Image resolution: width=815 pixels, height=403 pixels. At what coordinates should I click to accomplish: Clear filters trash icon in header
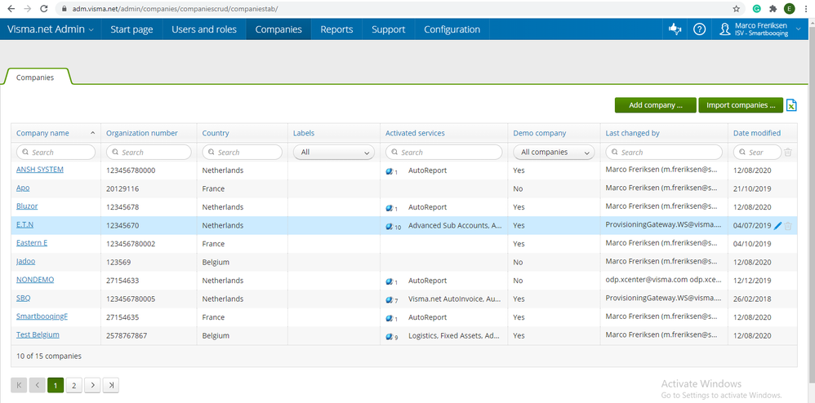788,153
